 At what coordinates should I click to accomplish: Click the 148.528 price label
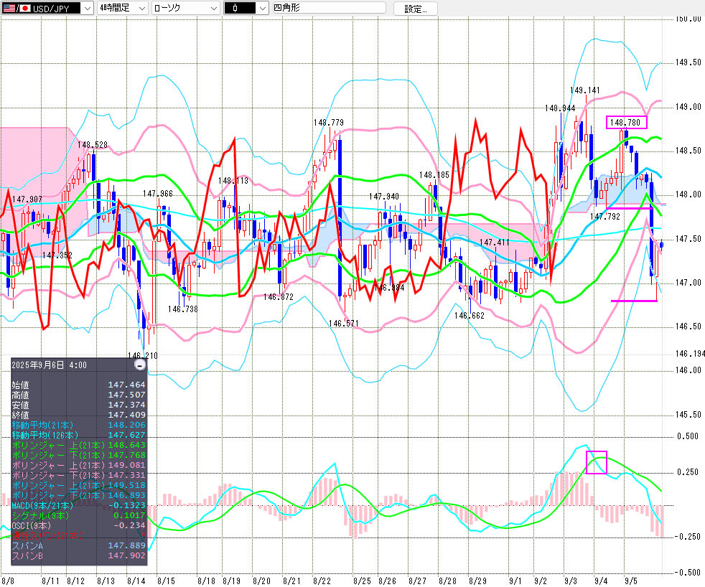click(92, 145)
